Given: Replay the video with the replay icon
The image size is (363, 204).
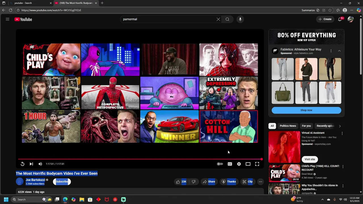Looking at the screenshot, I should point(22,164).
